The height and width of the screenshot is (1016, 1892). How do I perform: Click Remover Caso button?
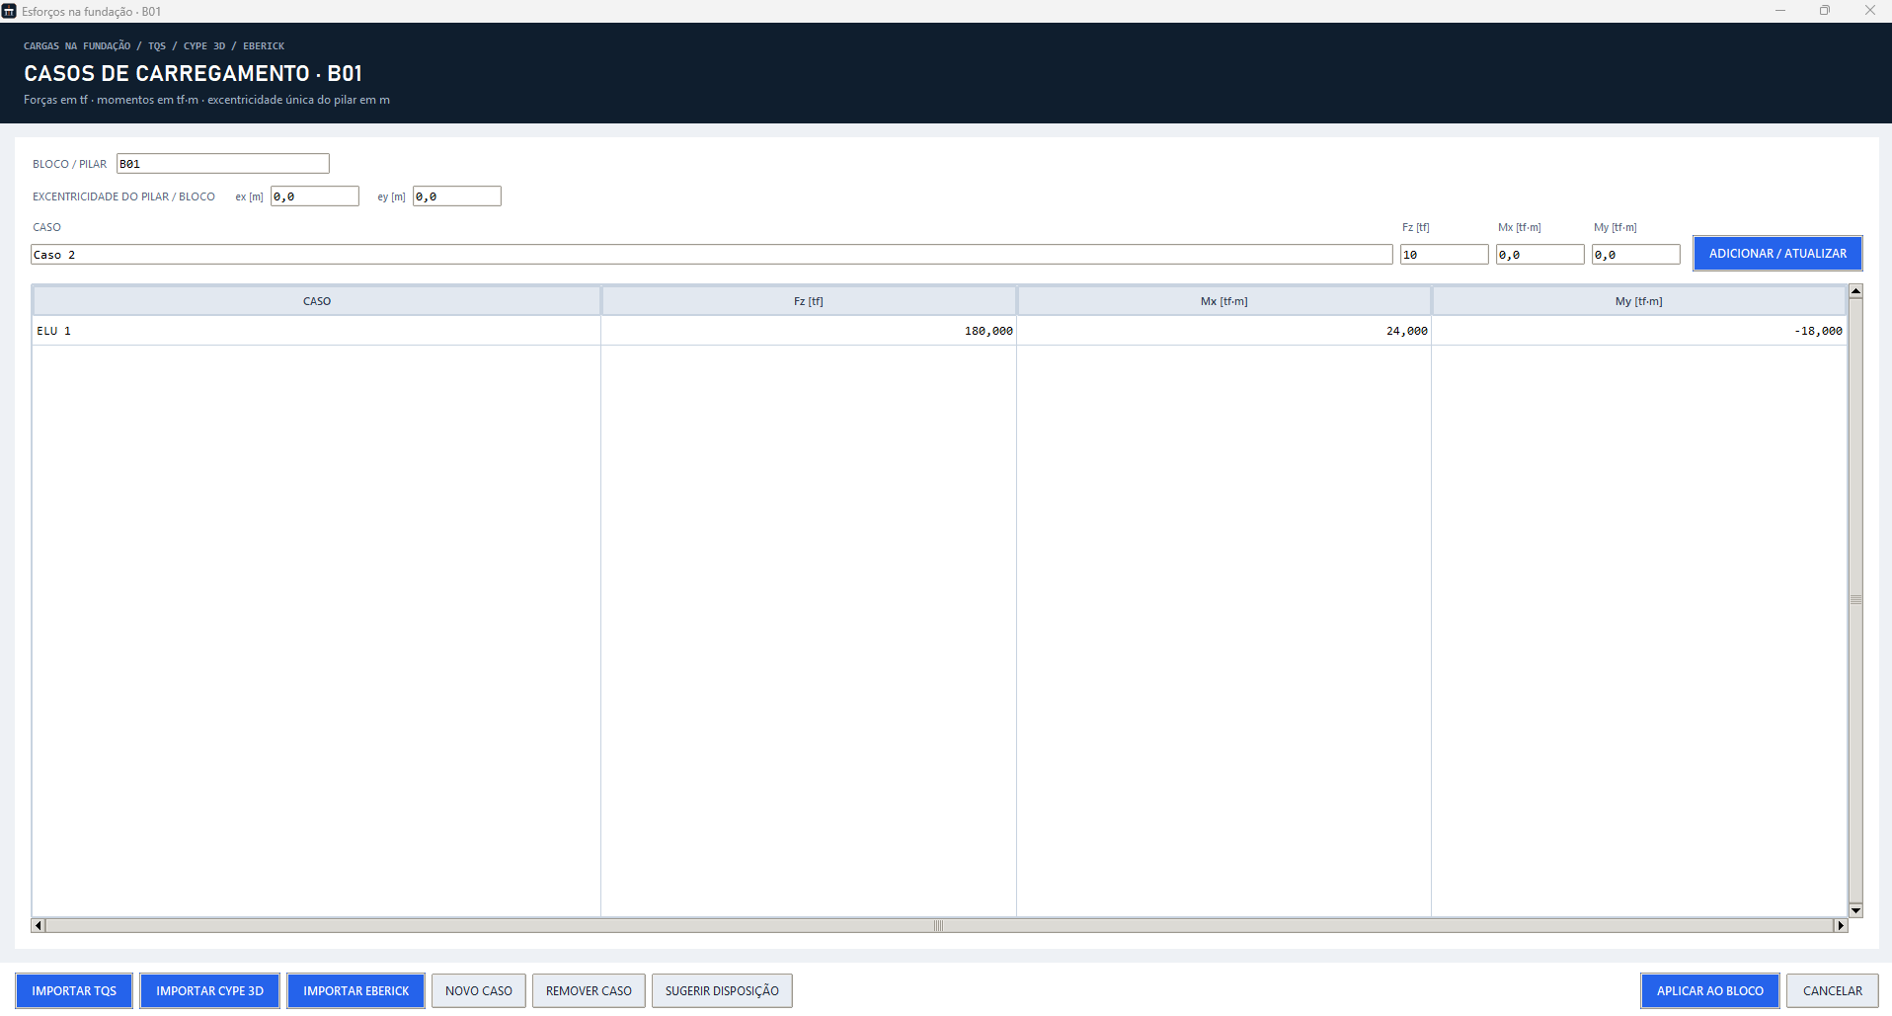(x=589, y=990)
